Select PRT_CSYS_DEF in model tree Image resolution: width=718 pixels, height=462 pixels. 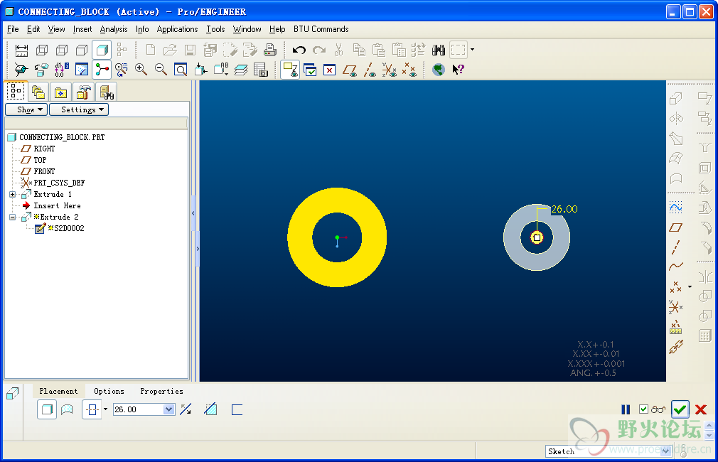pyautogui.click(x=59, y=183)
